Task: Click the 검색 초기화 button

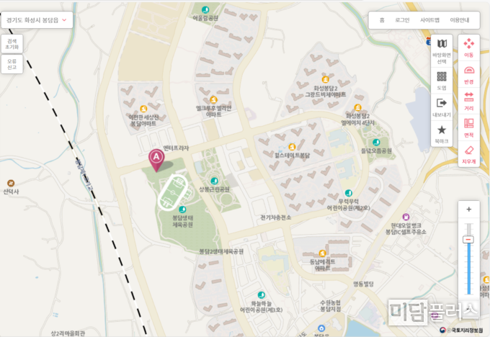Action: tap(12, 44)
